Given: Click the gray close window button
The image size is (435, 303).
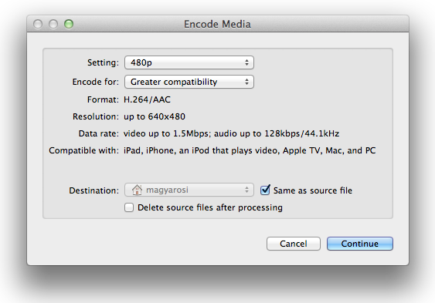Looking at the screenshot, I should click(38, 24).
